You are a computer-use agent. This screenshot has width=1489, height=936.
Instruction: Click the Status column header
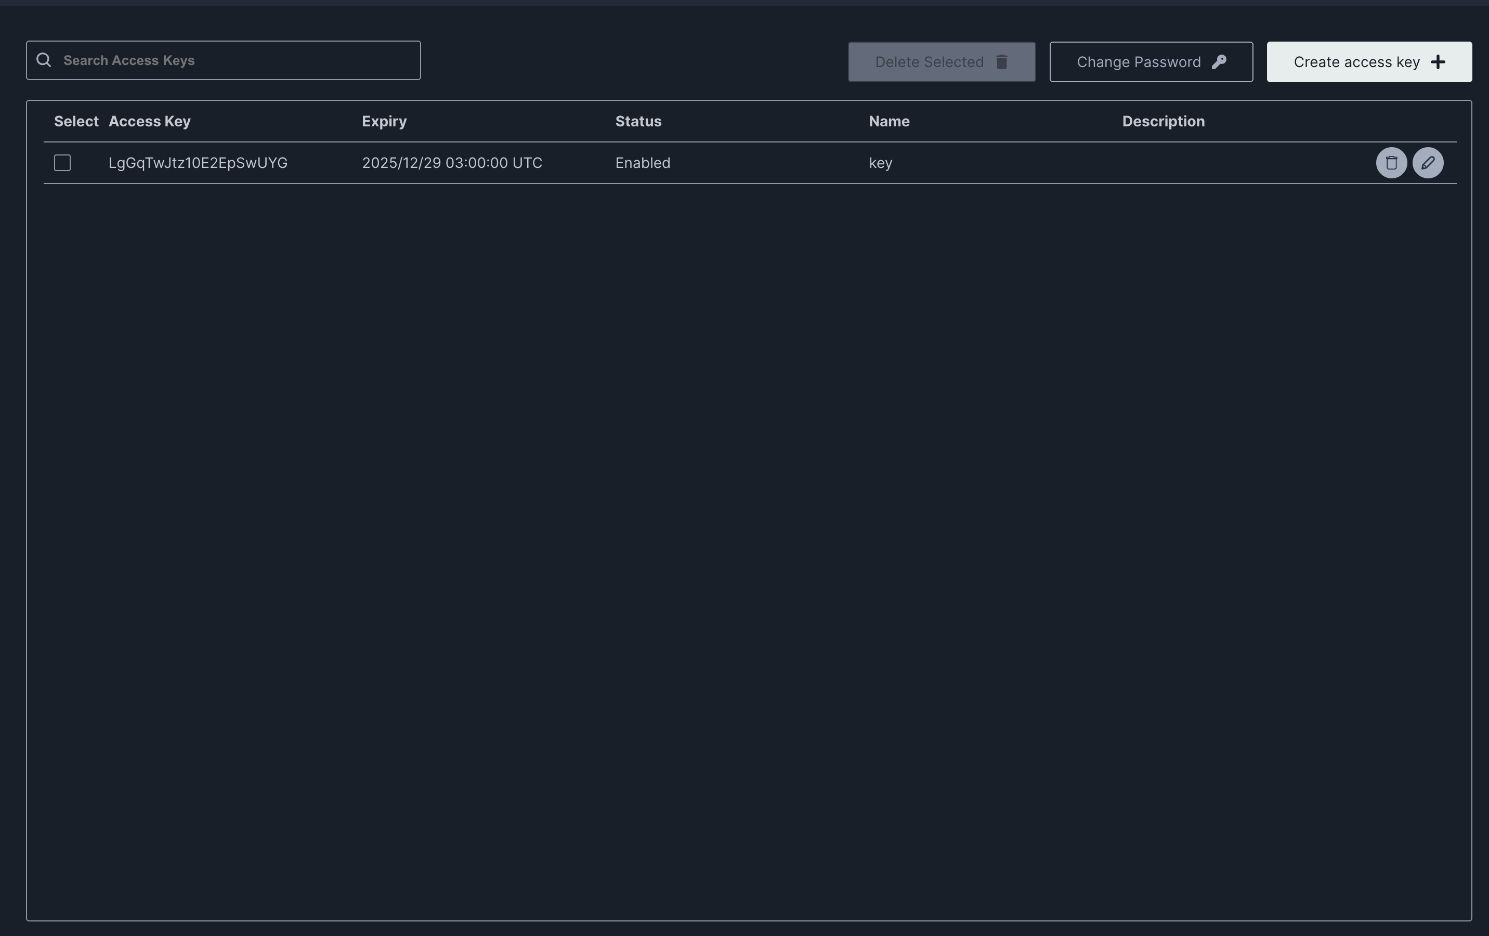[x=638, y=121]
